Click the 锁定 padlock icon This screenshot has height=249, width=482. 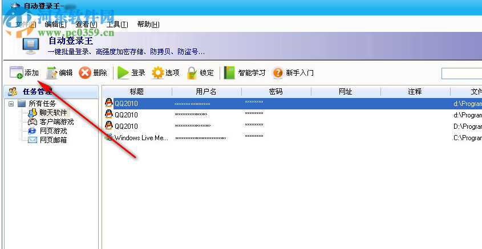point(192,73)
